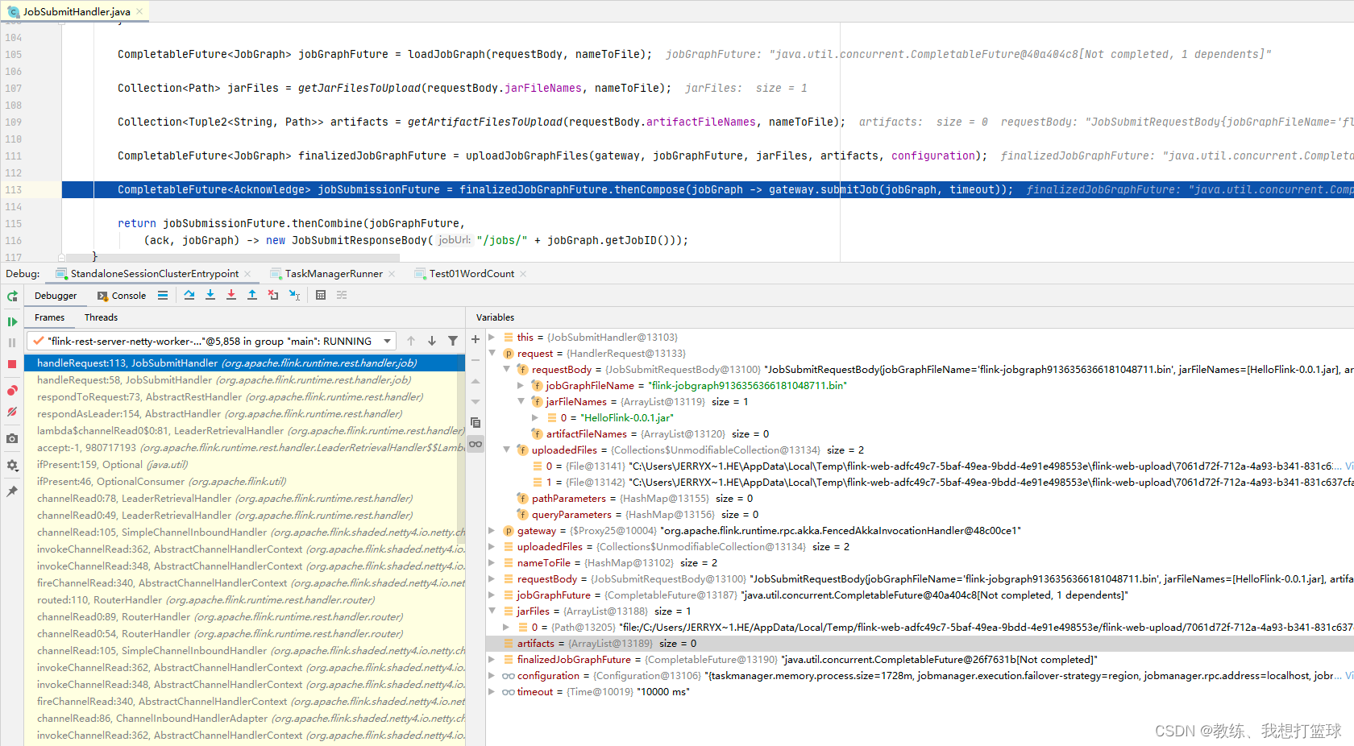Expand finalizedJobGraphFuture variable
1354x746 pixels.
click(x=492, y=660)
